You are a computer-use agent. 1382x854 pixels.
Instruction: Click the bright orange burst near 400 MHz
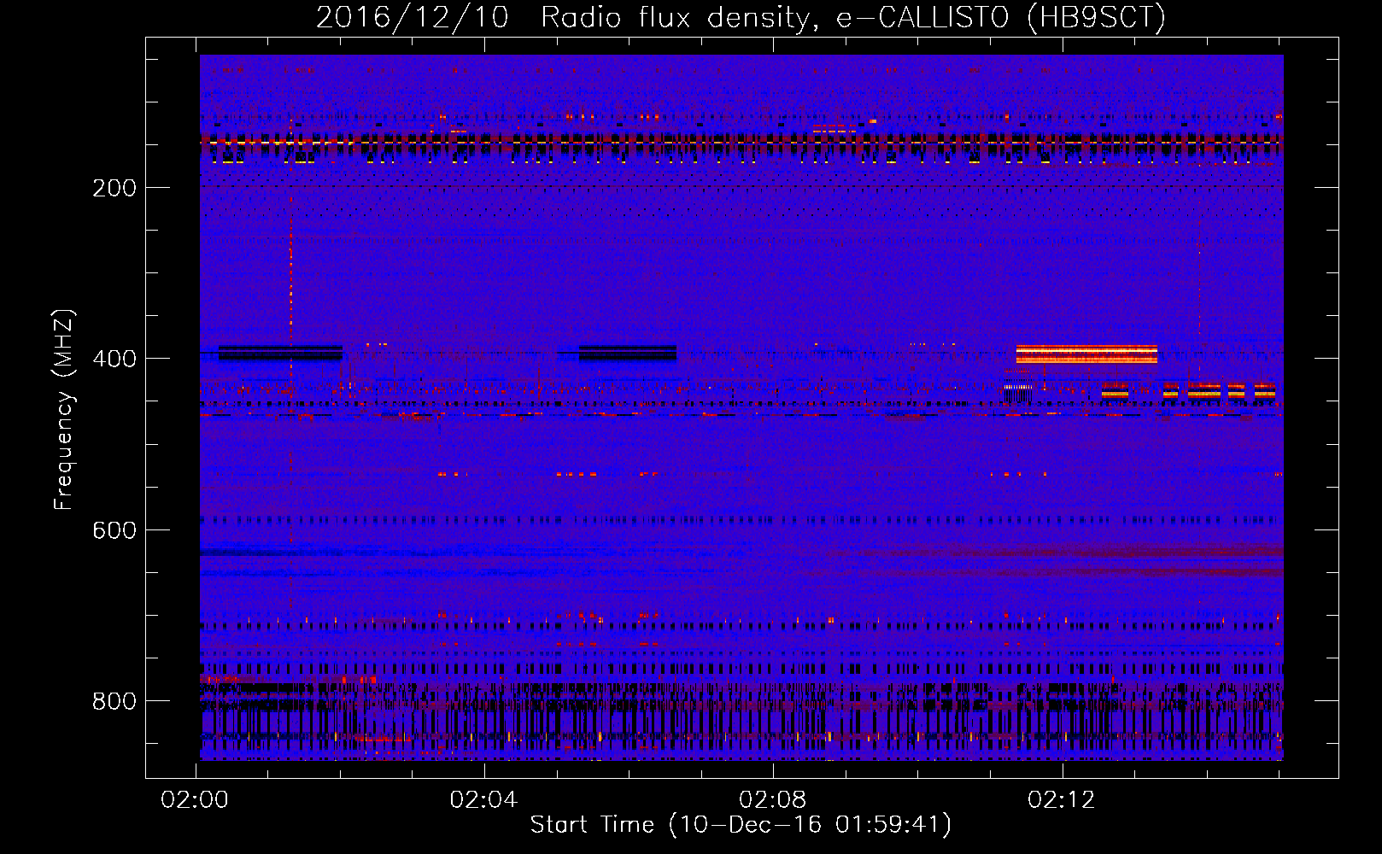pos(1086,354)
